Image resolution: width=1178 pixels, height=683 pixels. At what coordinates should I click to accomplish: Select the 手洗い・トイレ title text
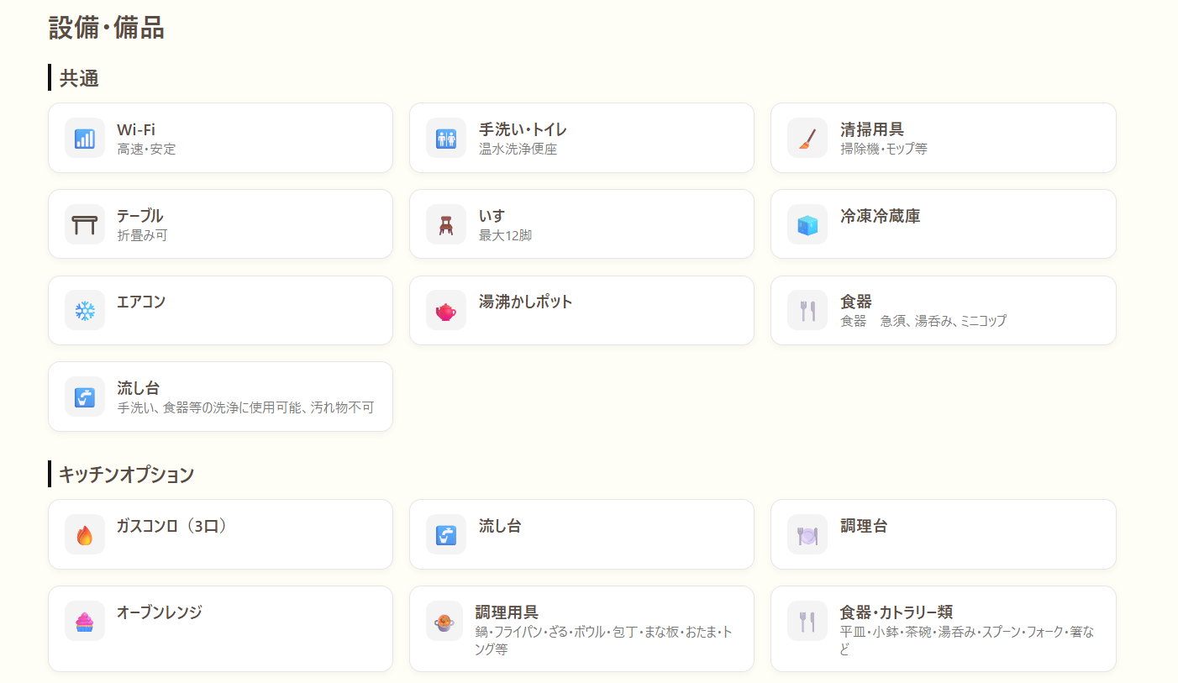523,130
